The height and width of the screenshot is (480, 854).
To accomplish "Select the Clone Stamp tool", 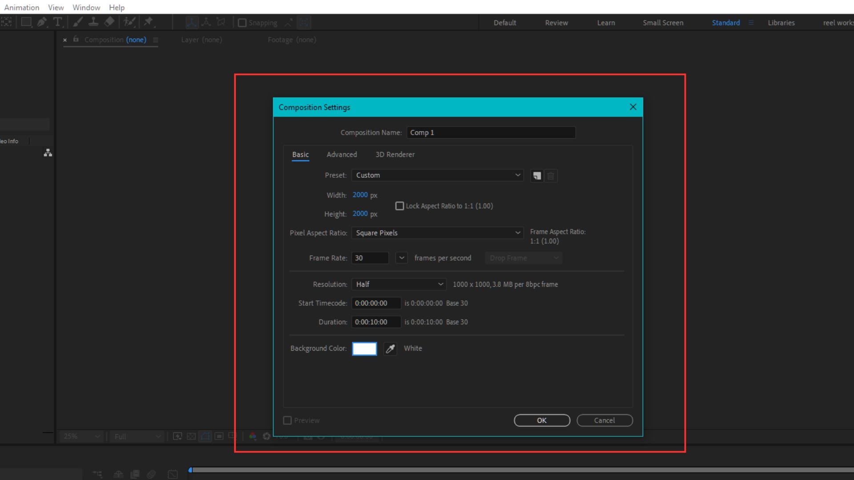I will pyautogui.click(x=93, y=22).
